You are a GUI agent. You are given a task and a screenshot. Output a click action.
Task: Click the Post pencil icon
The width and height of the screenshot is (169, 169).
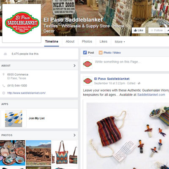coord(85,52)
